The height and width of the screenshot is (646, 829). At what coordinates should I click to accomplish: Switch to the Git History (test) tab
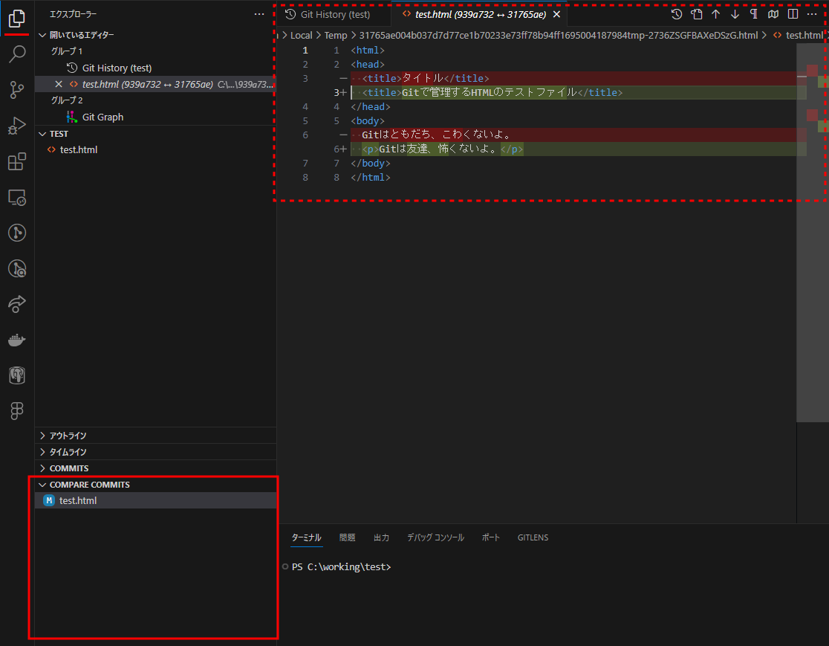(x=334, y=14)
